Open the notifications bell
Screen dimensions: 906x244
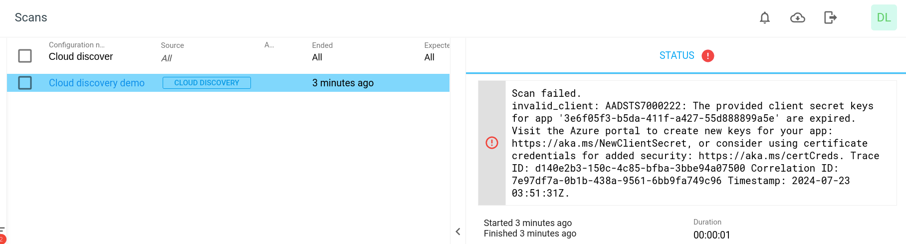pyautogui.click(x=764, y=18)
